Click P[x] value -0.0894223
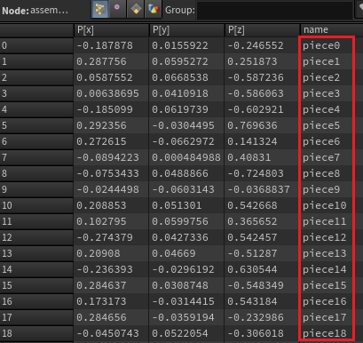The image size is (363, 343). [107, 157]
